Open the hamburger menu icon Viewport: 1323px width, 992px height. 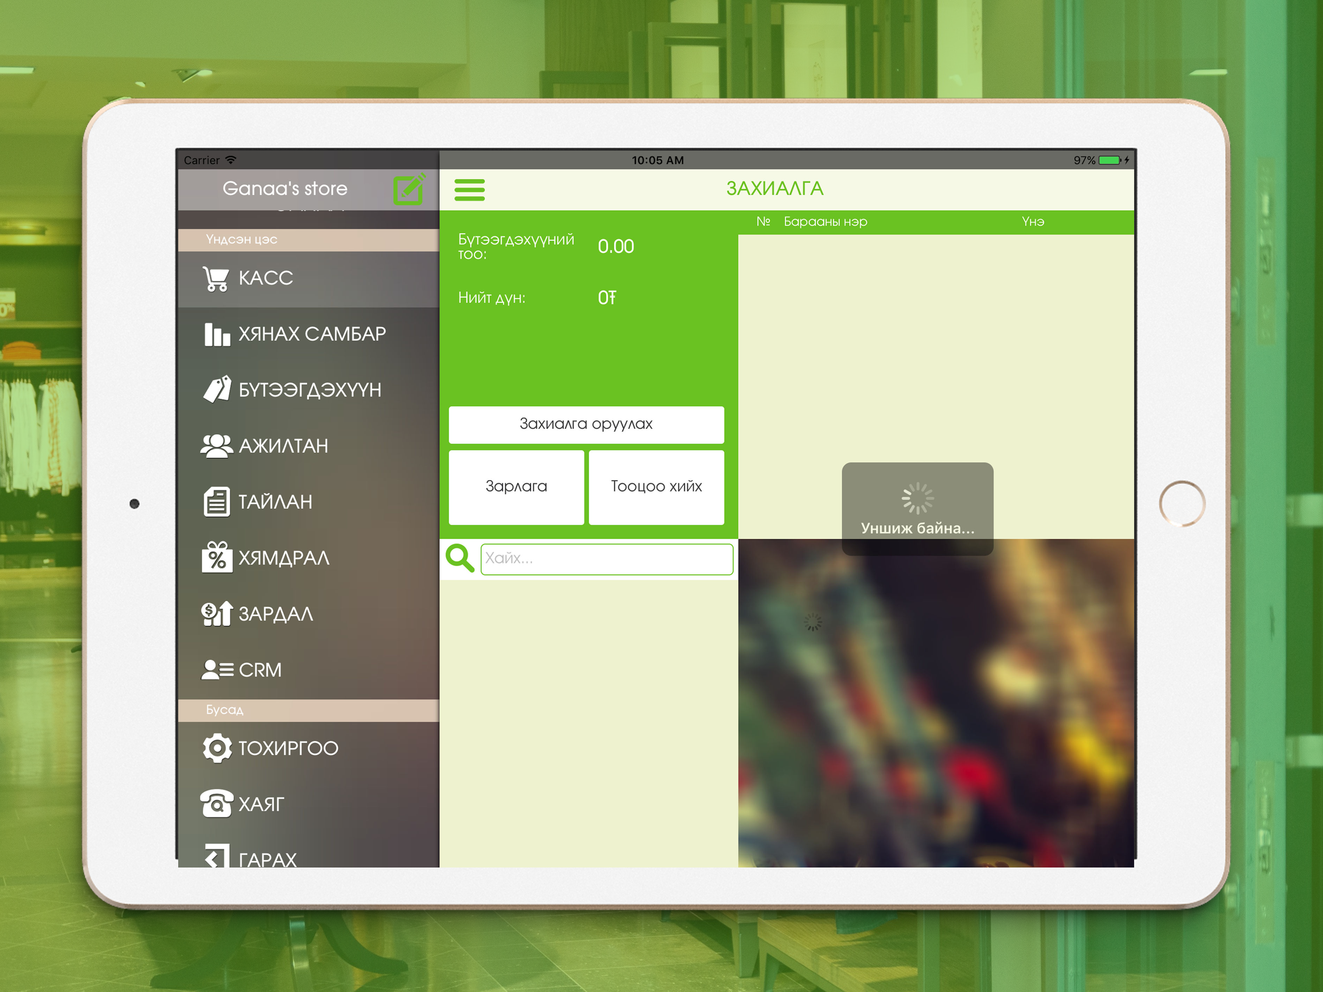470,190
